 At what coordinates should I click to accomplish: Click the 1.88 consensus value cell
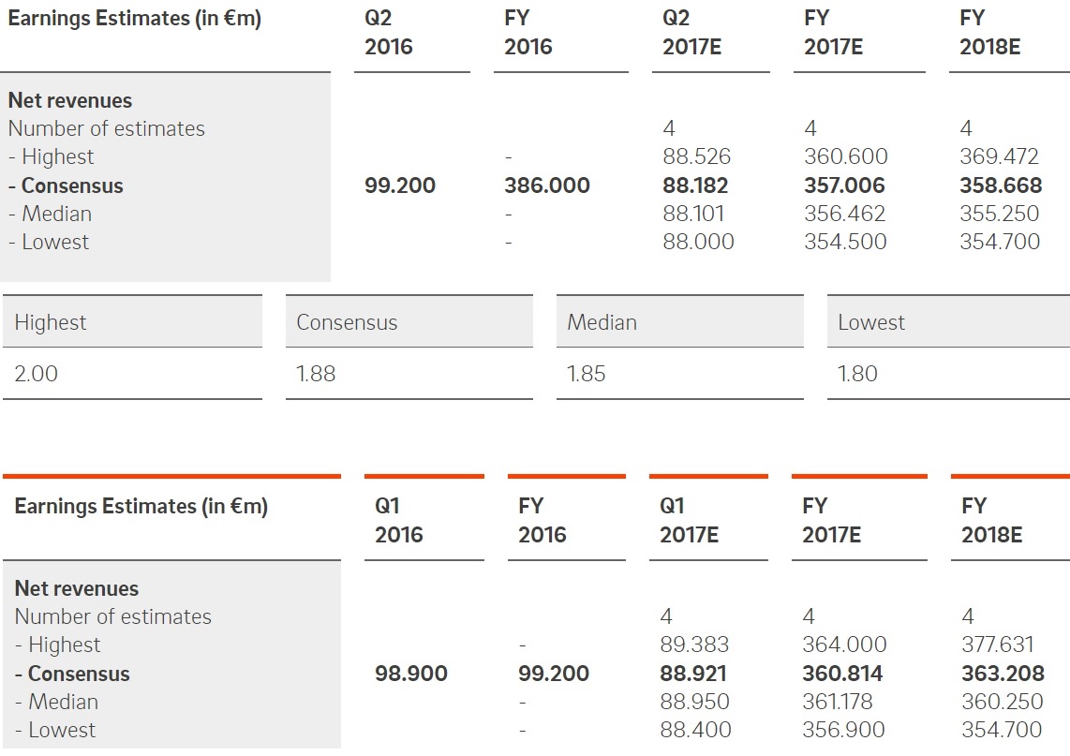point(316,374)
